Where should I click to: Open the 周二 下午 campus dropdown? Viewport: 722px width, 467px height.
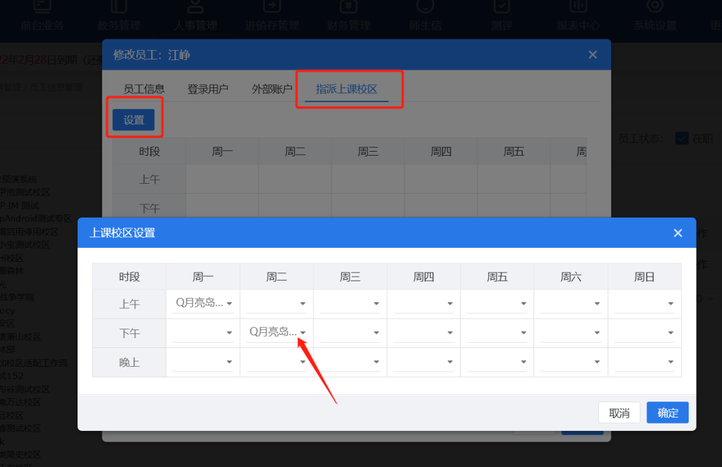coord(277,332)
